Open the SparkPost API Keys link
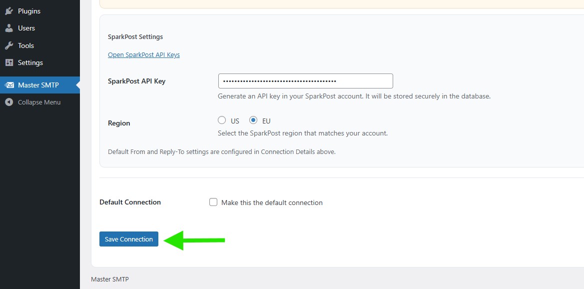 (x=144, y=55)
